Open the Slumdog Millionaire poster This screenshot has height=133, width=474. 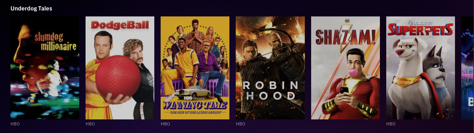click(x=45, y=68)
